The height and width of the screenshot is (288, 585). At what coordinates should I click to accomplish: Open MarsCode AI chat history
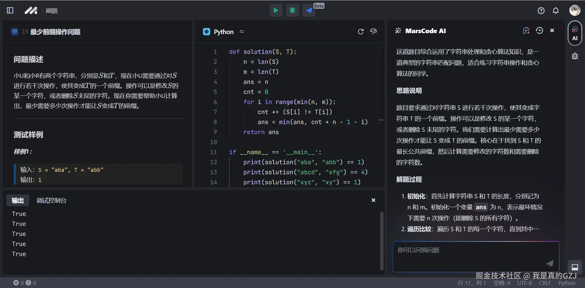pyautogui.click(x=540, y=30)
